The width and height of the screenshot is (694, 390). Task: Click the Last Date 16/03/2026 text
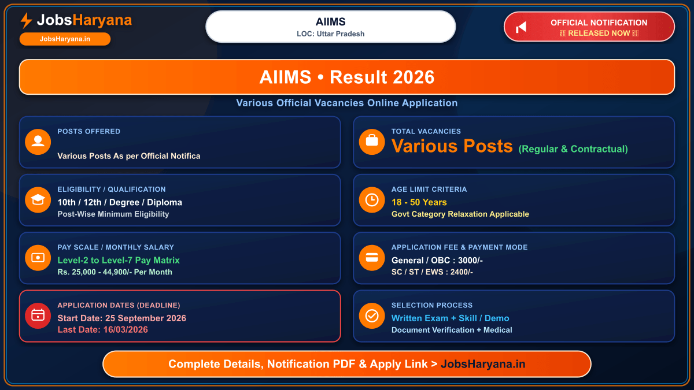[102, 330]
